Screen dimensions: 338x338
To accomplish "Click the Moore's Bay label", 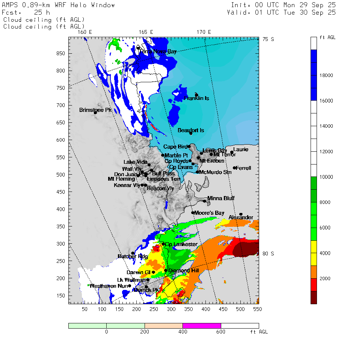I will coord(209,213).
